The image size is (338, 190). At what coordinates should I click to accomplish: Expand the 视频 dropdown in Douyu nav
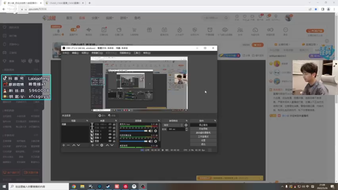click(x=109, y=18)
